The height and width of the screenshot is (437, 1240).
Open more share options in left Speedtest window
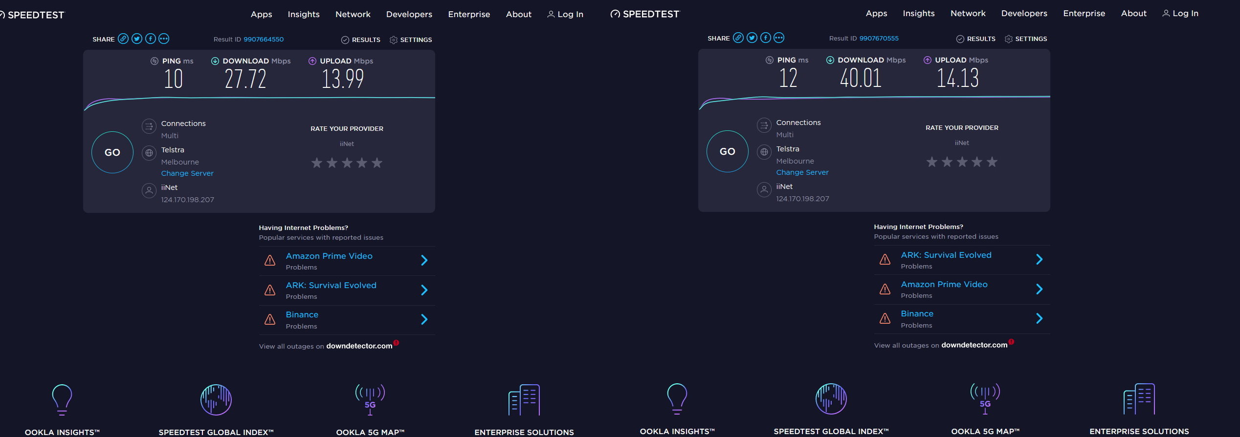[164, 39]
